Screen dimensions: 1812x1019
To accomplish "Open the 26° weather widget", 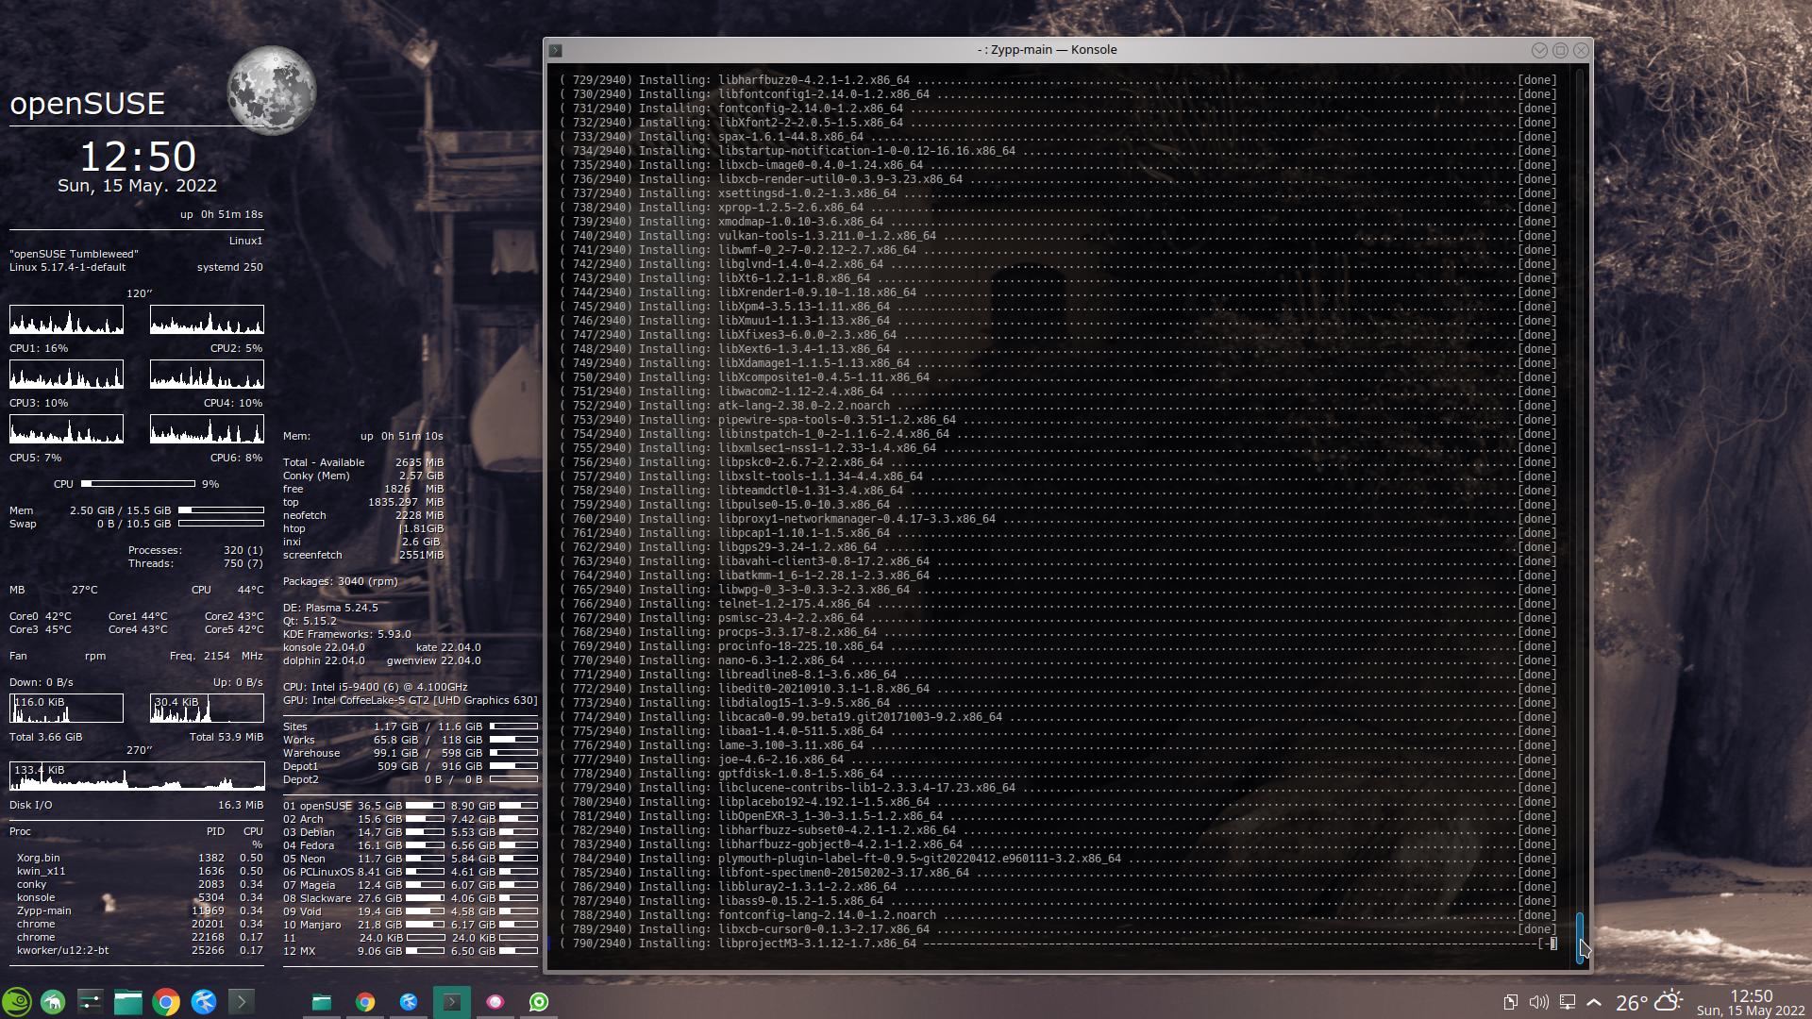I will click(1649, 1002).
